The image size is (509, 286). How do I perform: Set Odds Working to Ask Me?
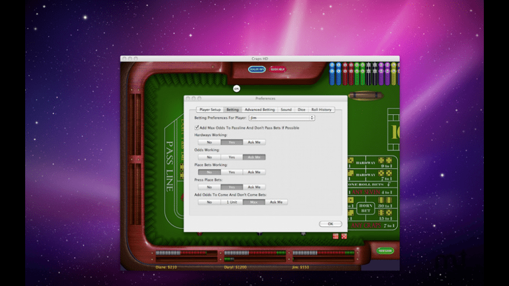tap(254, 157)
